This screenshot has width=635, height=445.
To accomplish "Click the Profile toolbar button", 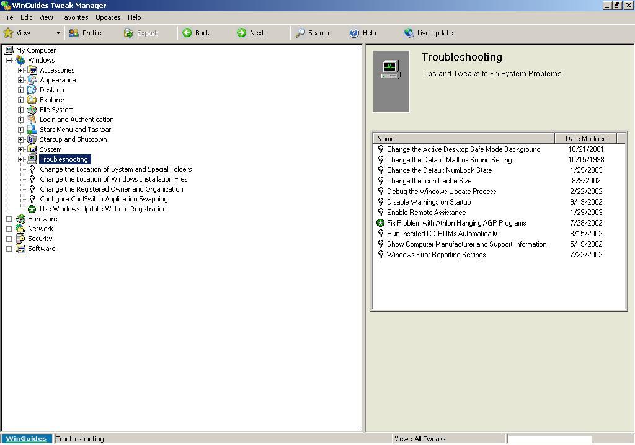I will 85,33.
